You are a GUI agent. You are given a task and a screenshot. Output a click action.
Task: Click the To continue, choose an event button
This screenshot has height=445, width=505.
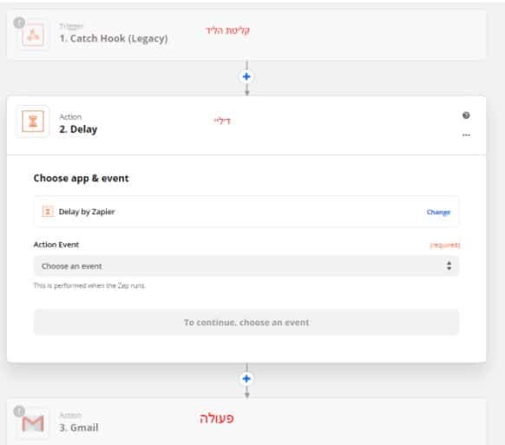coord(246,323)
